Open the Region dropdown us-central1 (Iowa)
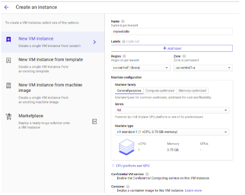Screen dimensions: 245x195 click(x=141, y=68)
